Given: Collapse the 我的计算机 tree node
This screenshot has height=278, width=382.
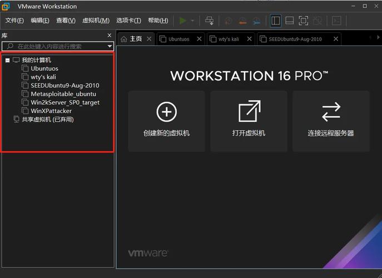Looking at the screenshot, I should tap(8, 60).
